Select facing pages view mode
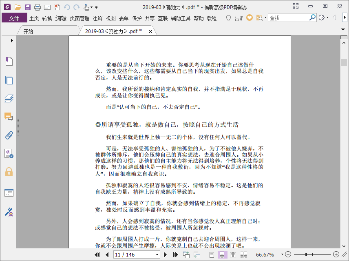This screenshot has width=349, height=261. pos(233,254)
